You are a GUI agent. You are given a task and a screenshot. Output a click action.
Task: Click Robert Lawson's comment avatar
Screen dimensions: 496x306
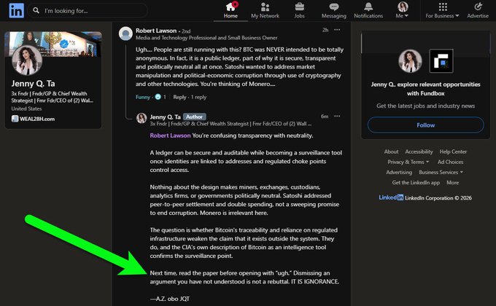point(125,34)
